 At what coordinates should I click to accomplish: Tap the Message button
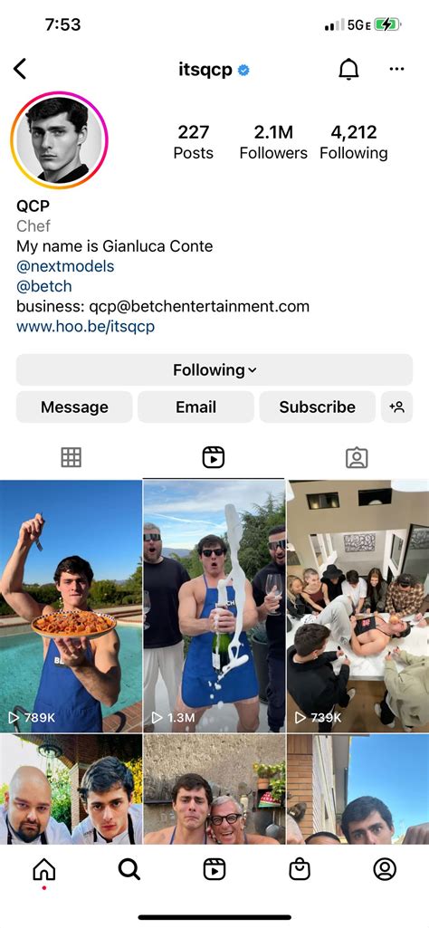tap(74, 407)
